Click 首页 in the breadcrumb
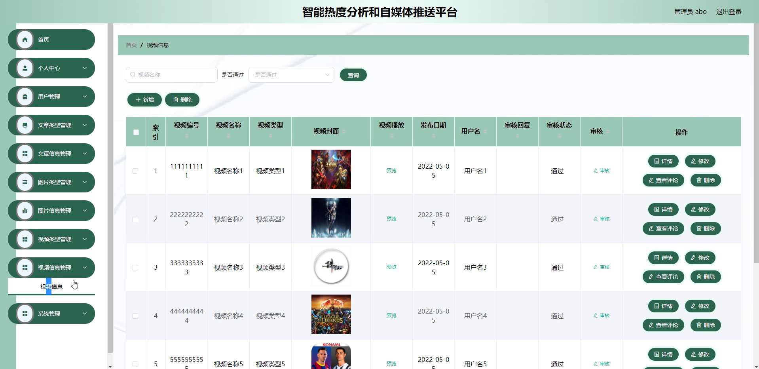The image size is (759, 369). pyautogui.click(x=131, y=45)
